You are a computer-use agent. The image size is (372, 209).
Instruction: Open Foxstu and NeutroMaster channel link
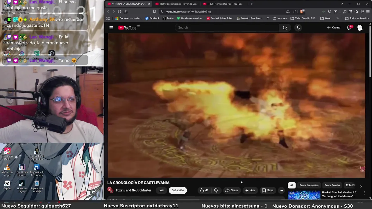pyautogui.click(x=133, y=190)
